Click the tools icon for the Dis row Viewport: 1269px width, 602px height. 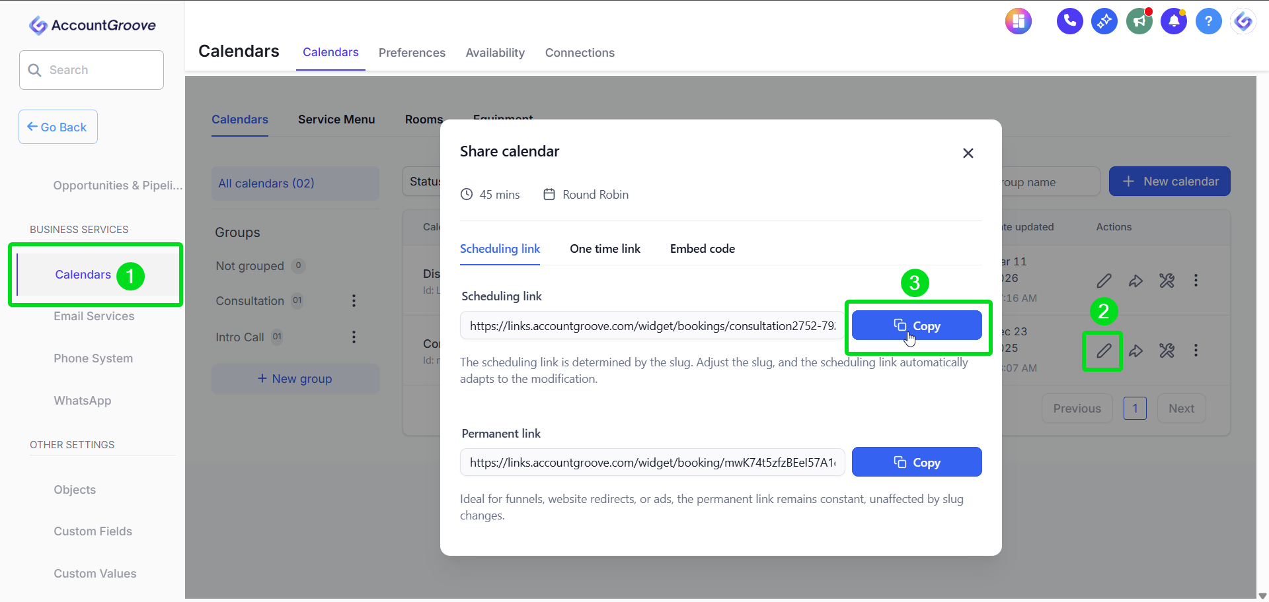point(1167,281)
